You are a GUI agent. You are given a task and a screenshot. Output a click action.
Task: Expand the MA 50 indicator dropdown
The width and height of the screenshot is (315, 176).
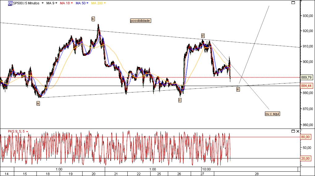point(87,3)
